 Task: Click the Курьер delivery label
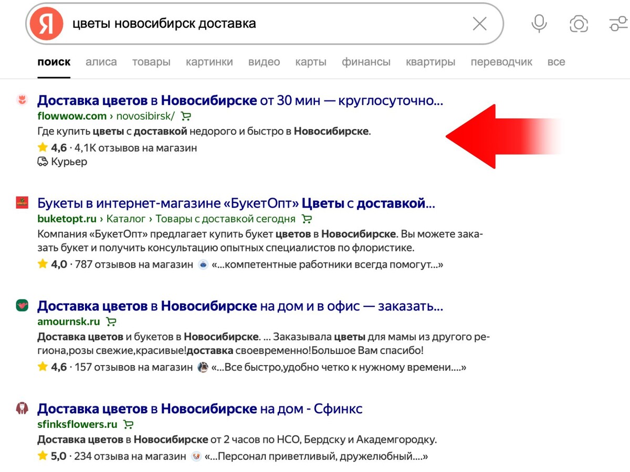coord(69,162)
